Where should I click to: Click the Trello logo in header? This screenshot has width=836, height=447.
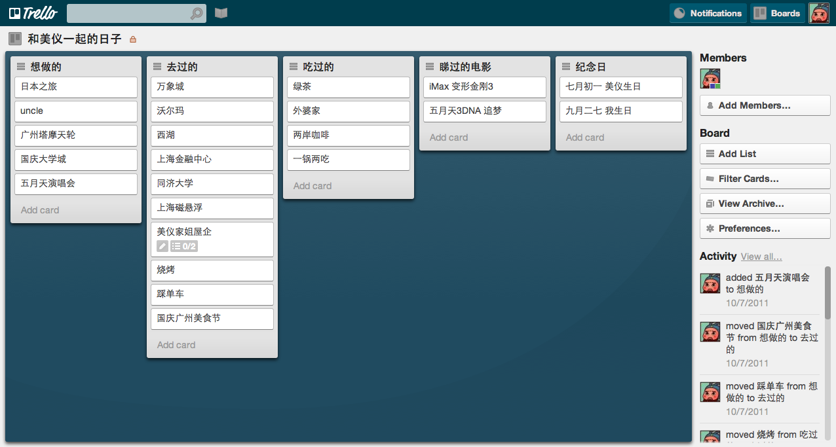coord(33,13)
